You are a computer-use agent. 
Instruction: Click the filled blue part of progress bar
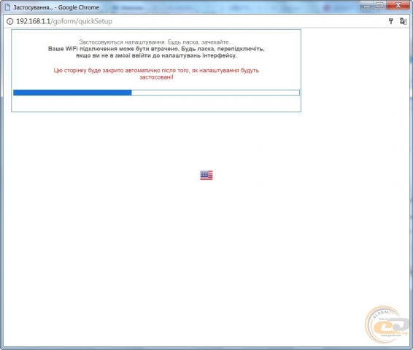pyautogui.click(x=72, y=93)
